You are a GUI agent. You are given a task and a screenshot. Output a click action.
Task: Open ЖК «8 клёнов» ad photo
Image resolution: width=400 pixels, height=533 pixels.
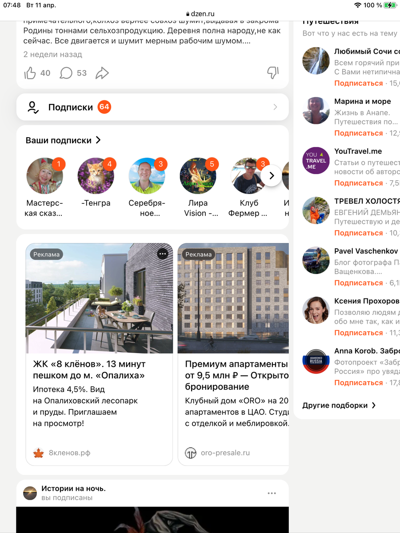99,298
